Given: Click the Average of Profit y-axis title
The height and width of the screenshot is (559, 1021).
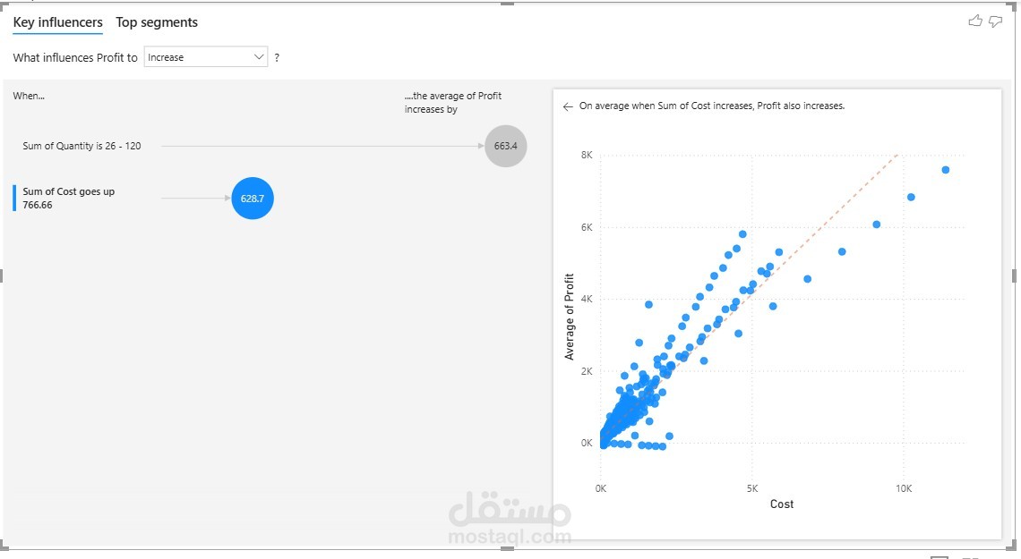Looking at the screenshot, I should [x=569, y=317].
